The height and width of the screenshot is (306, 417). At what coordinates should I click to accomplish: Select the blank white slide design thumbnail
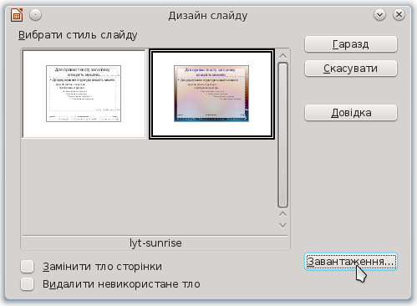point(84,94)
